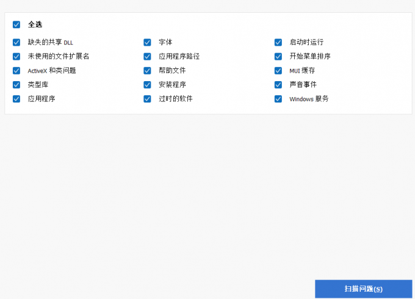
Task: Toggle the 缺失的共享 DLL checkbox
Action: (x=16, y=42)
